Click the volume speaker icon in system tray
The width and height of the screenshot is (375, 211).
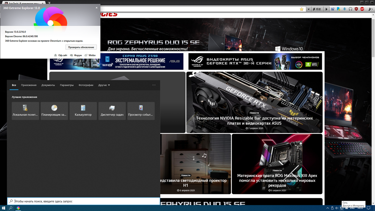(337, 208)
